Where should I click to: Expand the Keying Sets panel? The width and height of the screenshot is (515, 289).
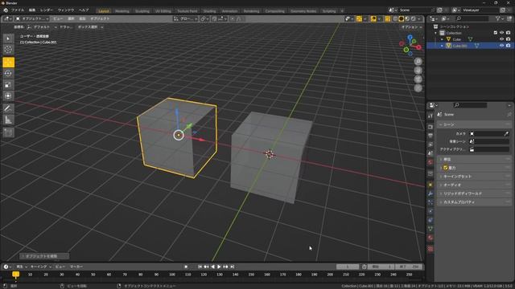click(475, 177)
